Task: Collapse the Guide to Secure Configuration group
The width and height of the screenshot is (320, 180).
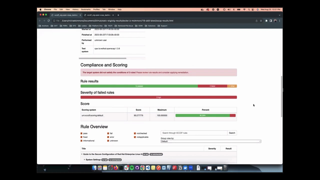Action: 82,154
